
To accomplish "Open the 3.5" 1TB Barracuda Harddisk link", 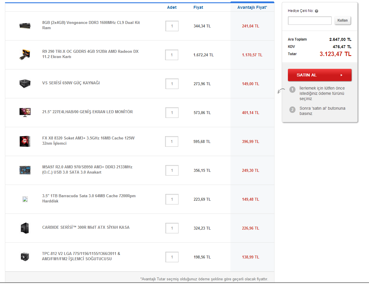I will (89, 198).
